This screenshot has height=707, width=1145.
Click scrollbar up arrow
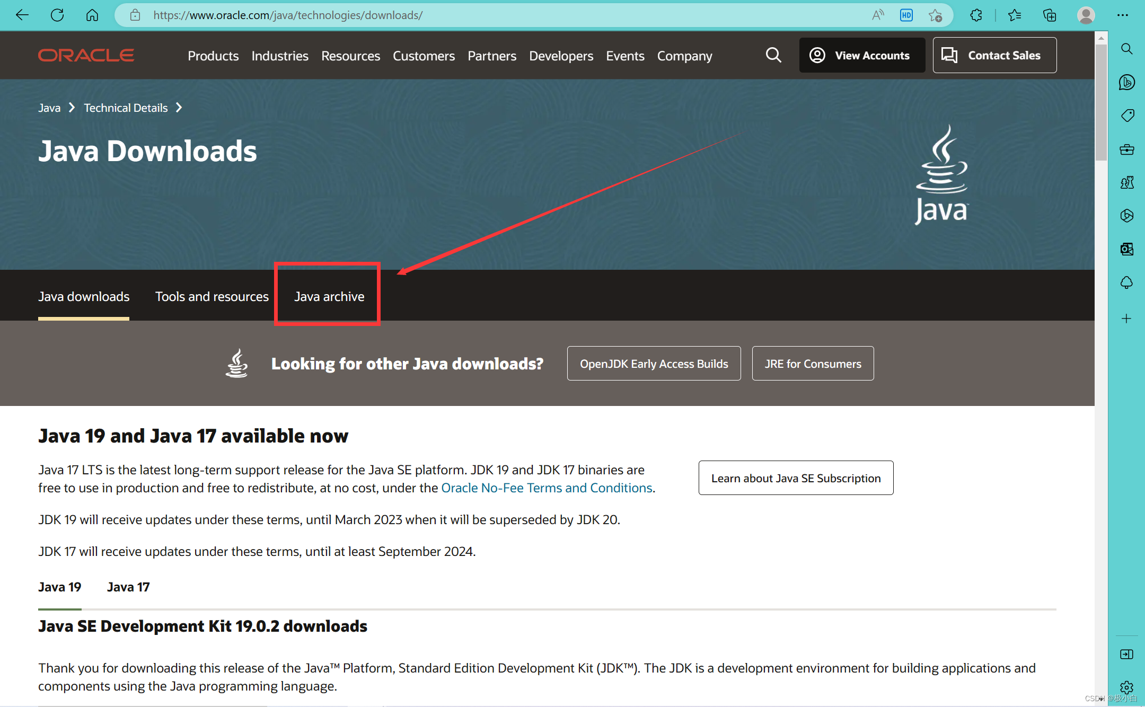pyautogui.click(x=1101, y=38)
